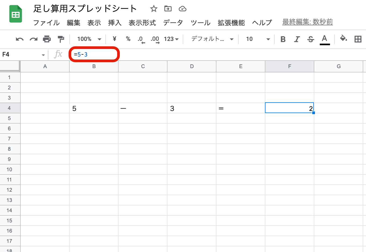Viewport: 366px width, 252px height.
Task: Open the font size 10 dropdown
Action: (258, 39)
